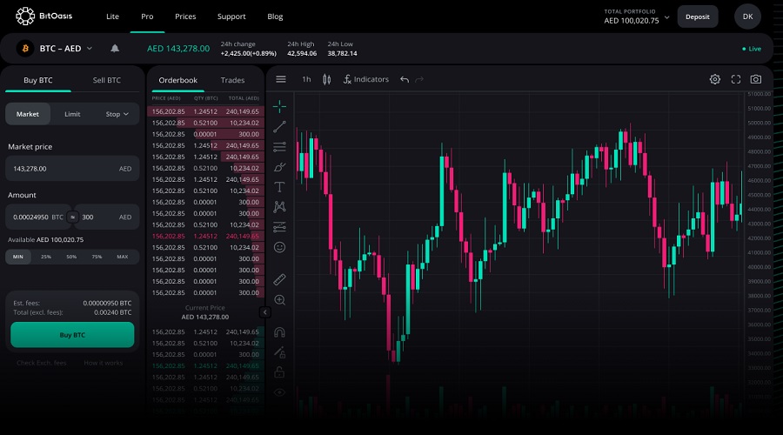783x435 pixels.
Task: Click Market price input field
Action: (72, 169)
